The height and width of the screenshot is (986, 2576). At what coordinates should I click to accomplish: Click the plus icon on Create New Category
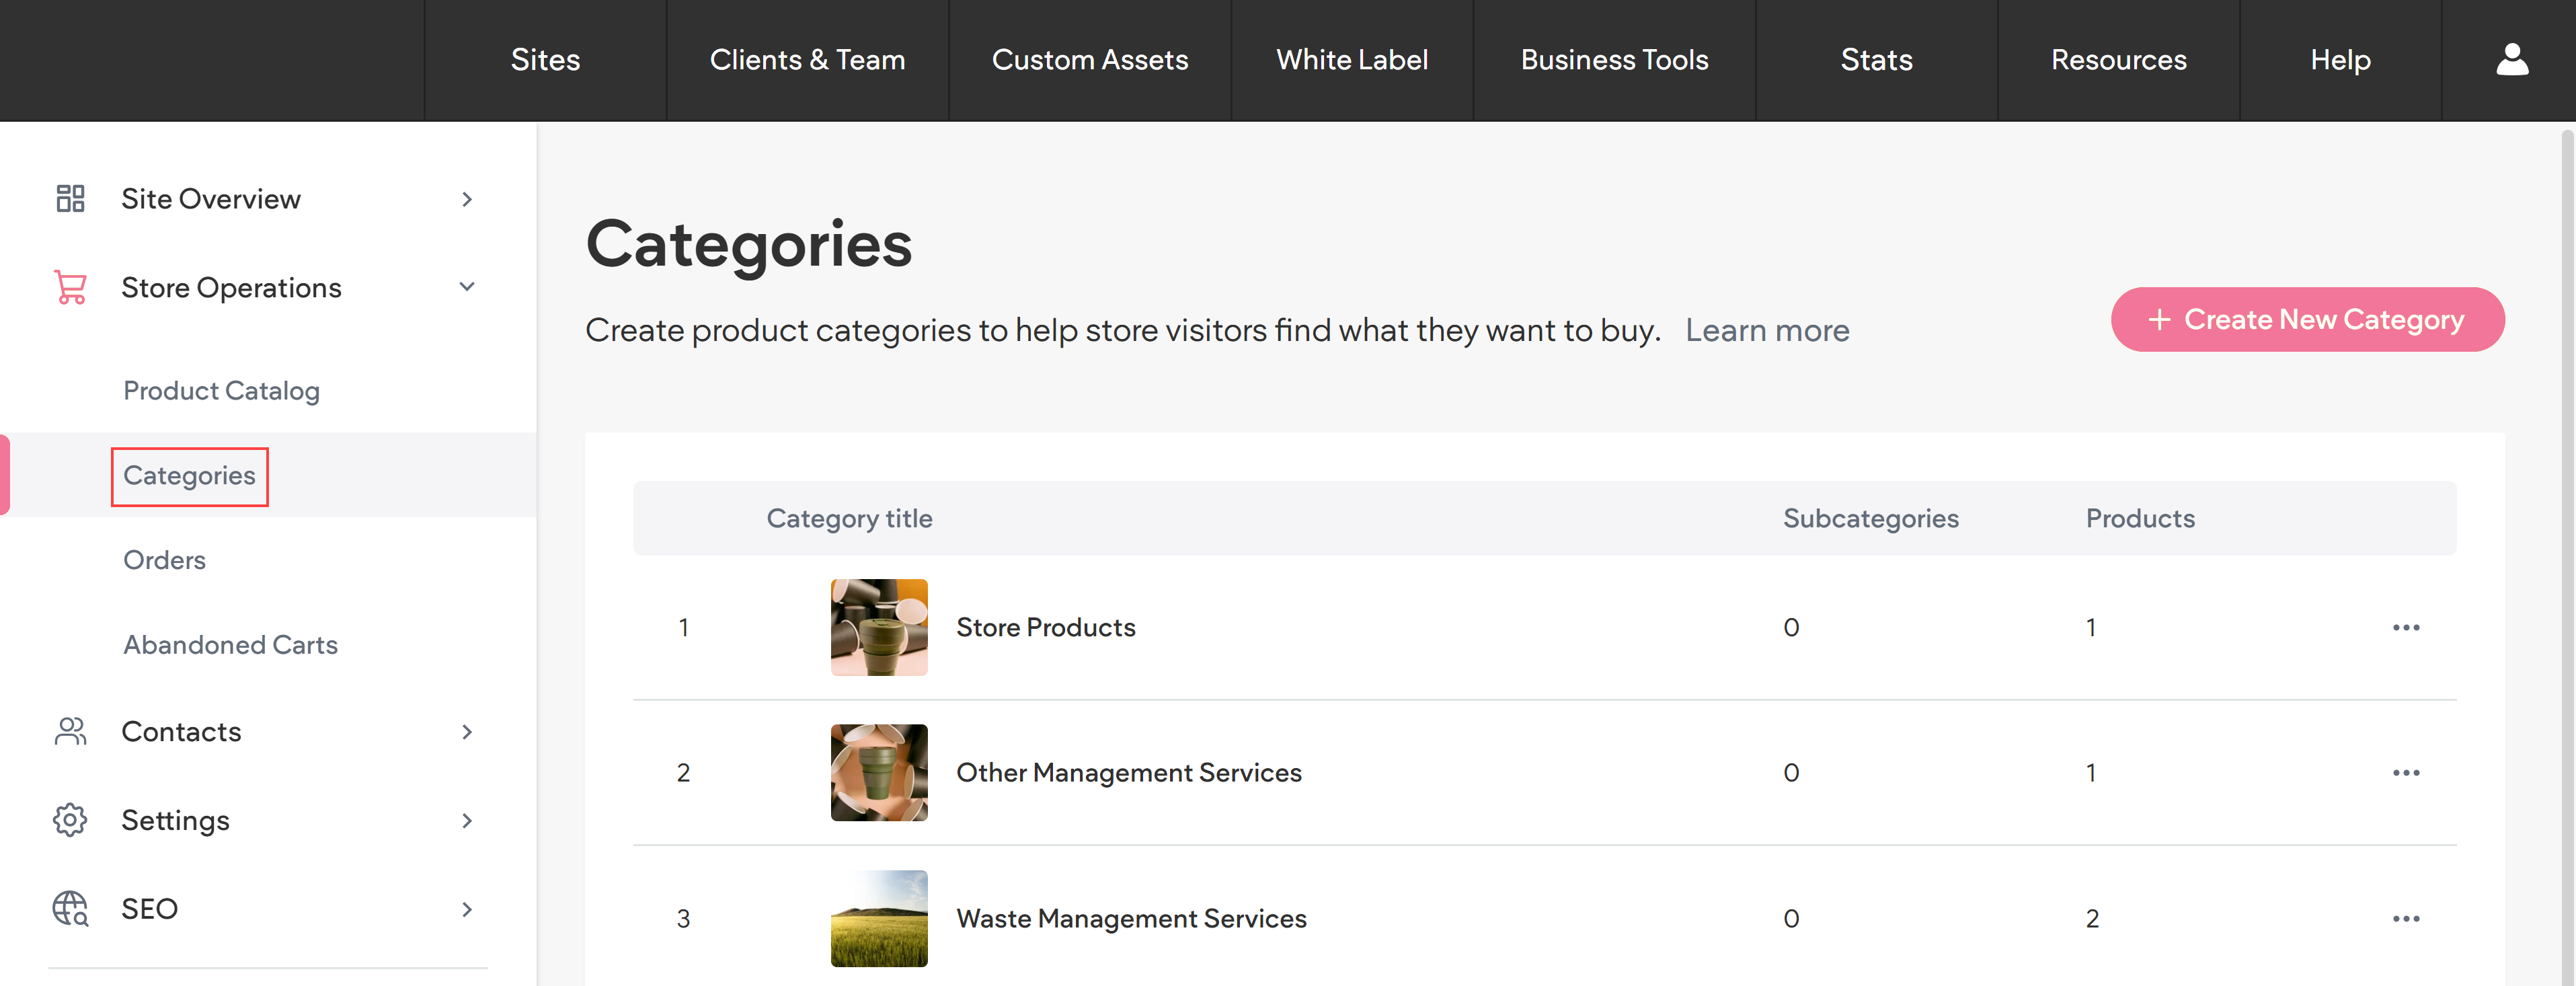(x=2160, y=319)
